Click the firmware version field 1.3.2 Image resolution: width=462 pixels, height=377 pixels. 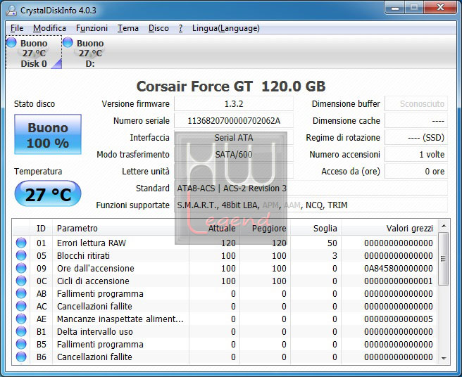click(x=234, y=104)
